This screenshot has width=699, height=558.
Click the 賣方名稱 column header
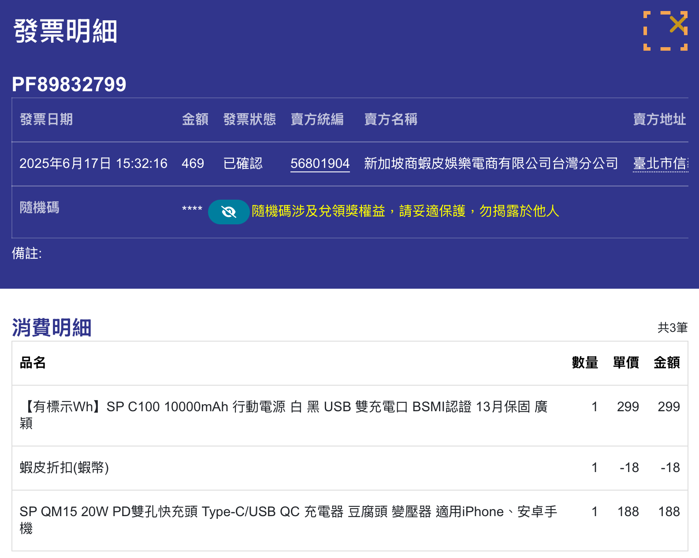click(390, 119)
